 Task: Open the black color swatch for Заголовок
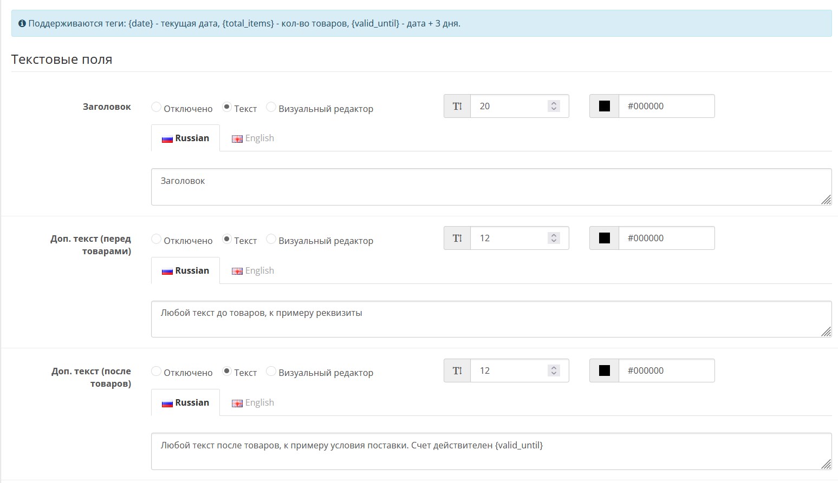coord(604,106)
